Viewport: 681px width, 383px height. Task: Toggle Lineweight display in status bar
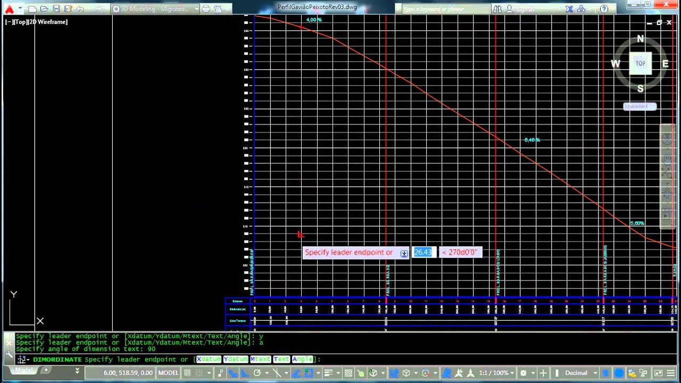[x=329, y=373]
